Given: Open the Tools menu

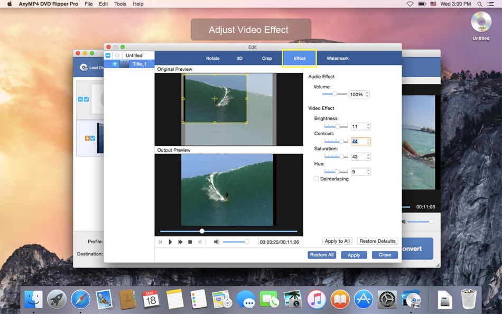Looking at the screenshot, I should tap(120, 4).
